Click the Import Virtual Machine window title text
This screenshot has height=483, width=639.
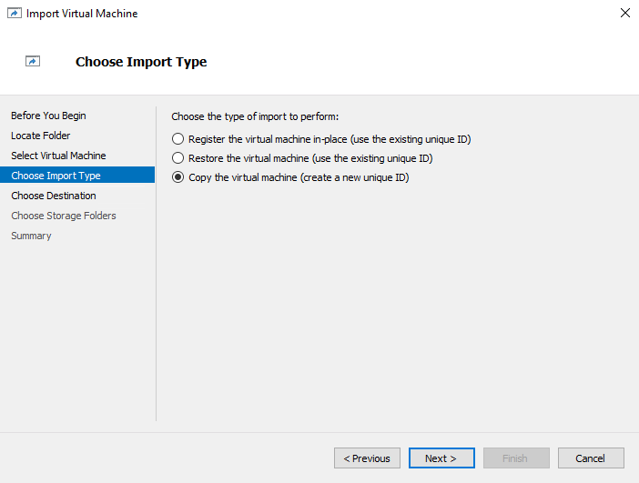[82, 14]
